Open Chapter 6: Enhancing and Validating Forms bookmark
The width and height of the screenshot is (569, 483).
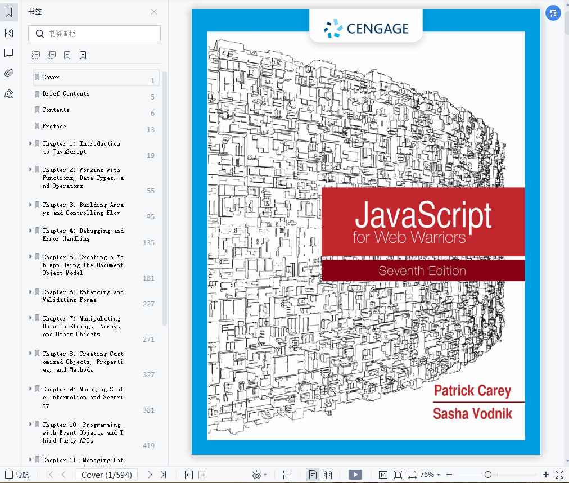point(83,296)
